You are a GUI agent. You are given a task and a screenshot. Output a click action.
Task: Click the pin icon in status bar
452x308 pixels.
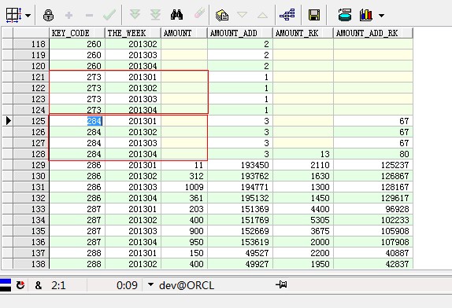point(281,284)
